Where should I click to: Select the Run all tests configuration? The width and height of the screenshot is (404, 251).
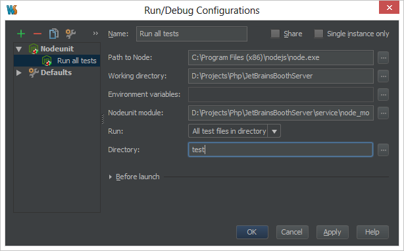click(57, 61)
